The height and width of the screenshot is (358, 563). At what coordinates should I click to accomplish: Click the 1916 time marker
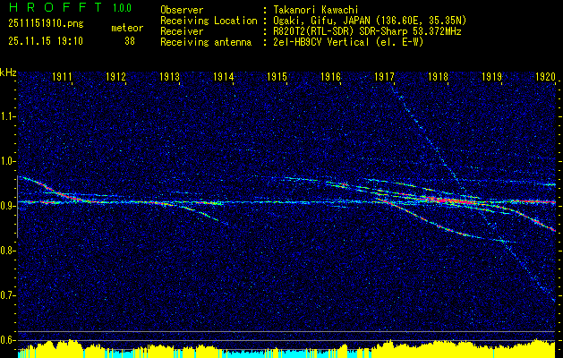tap(330, 77)
